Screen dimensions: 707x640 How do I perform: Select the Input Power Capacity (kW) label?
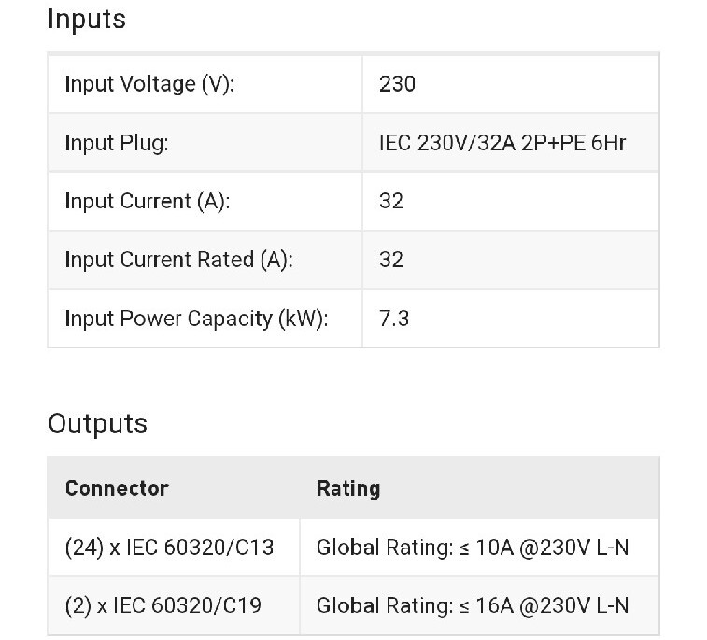[x=196, y=319]
